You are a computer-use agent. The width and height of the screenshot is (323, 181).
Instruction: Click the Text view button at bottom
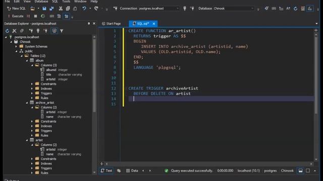tap(106, 171)
